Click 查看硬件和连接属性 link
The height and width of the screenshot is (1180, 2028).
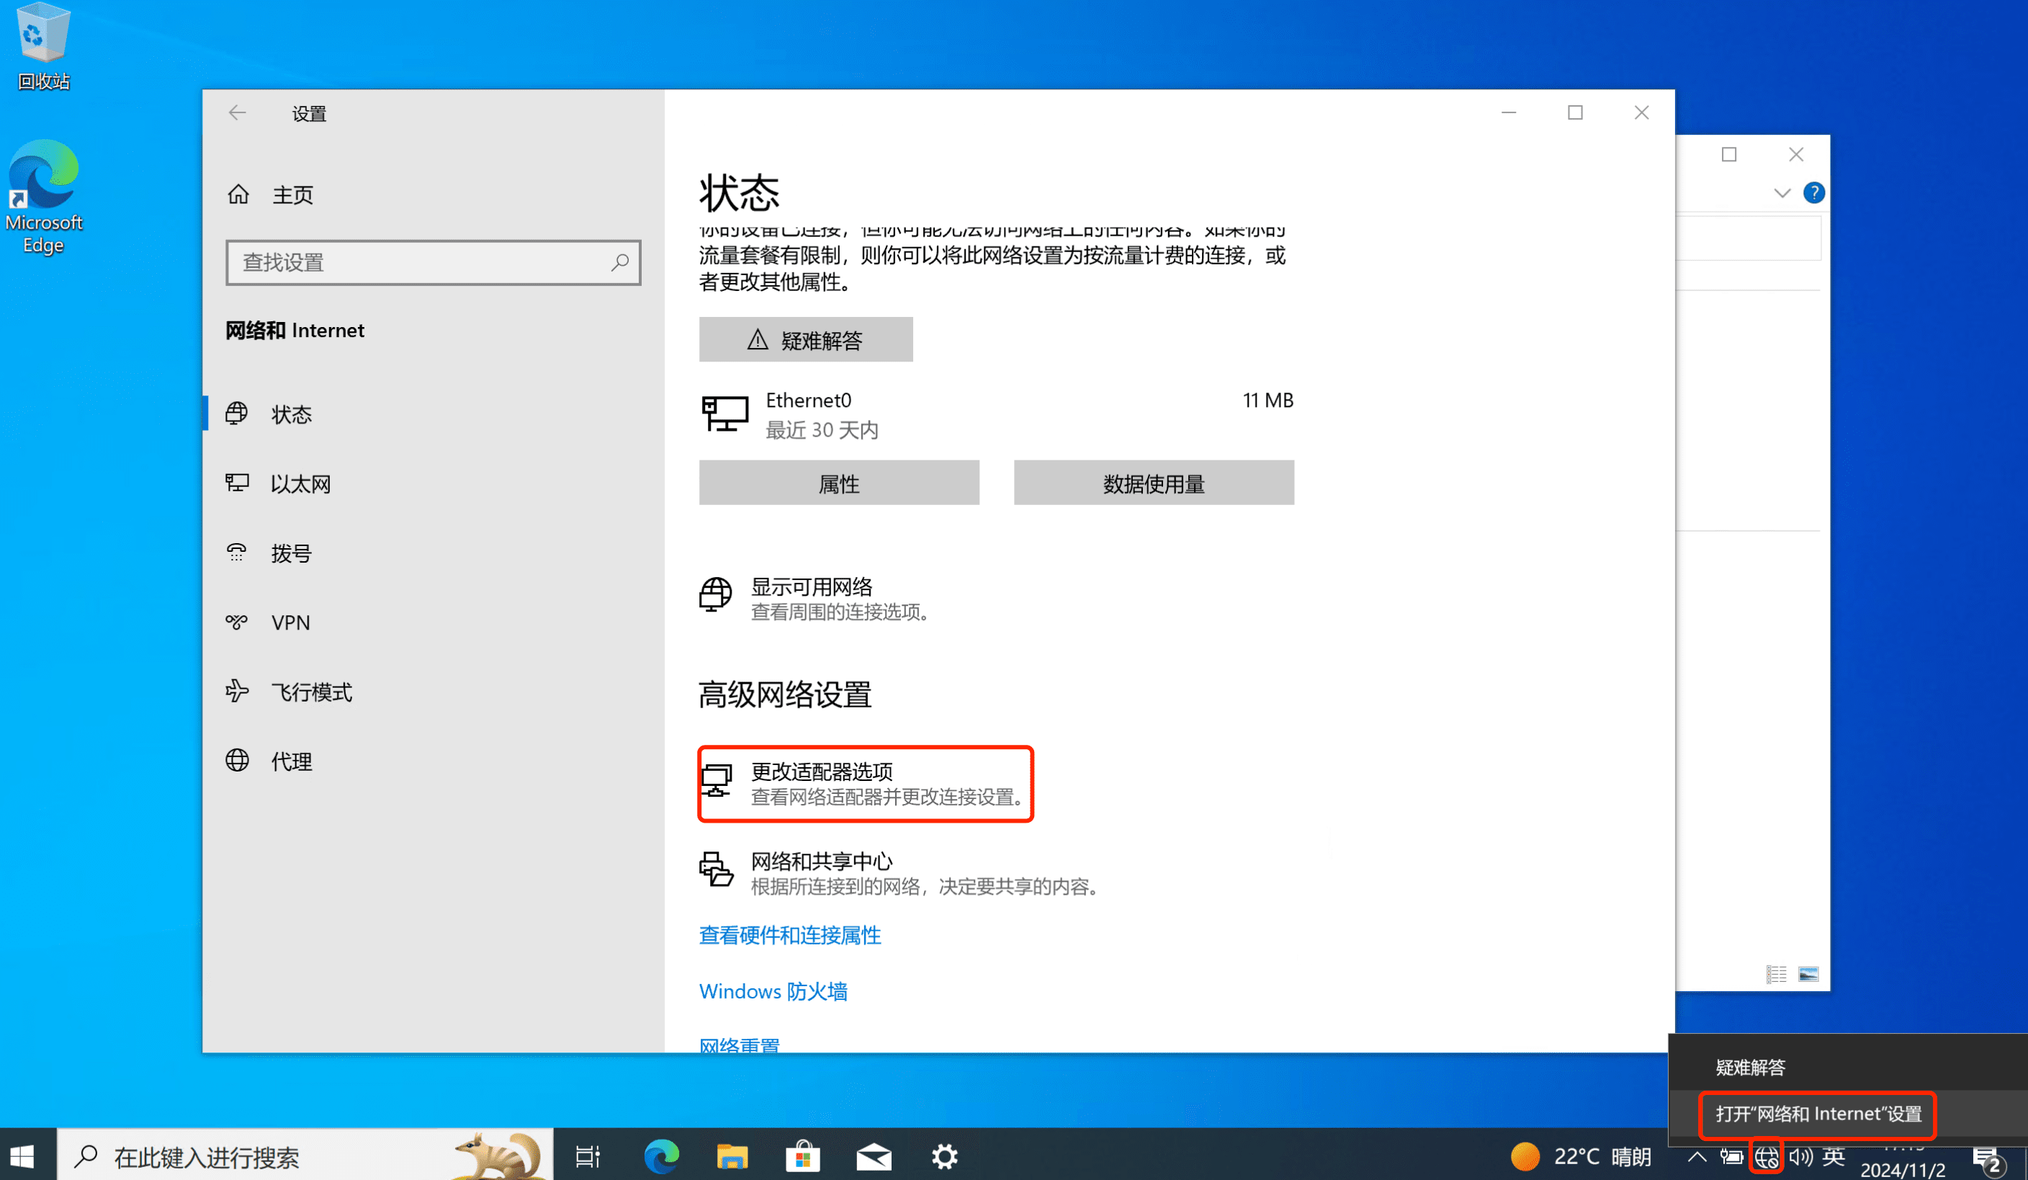pyautogui.click(x=789, y=935)
